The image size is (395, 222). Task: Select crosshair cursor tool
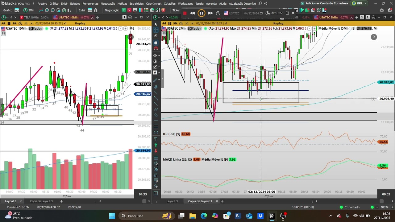click(156, 30)
